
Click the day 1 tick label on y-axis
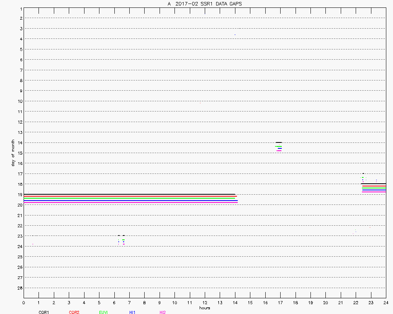coord(20,8)
